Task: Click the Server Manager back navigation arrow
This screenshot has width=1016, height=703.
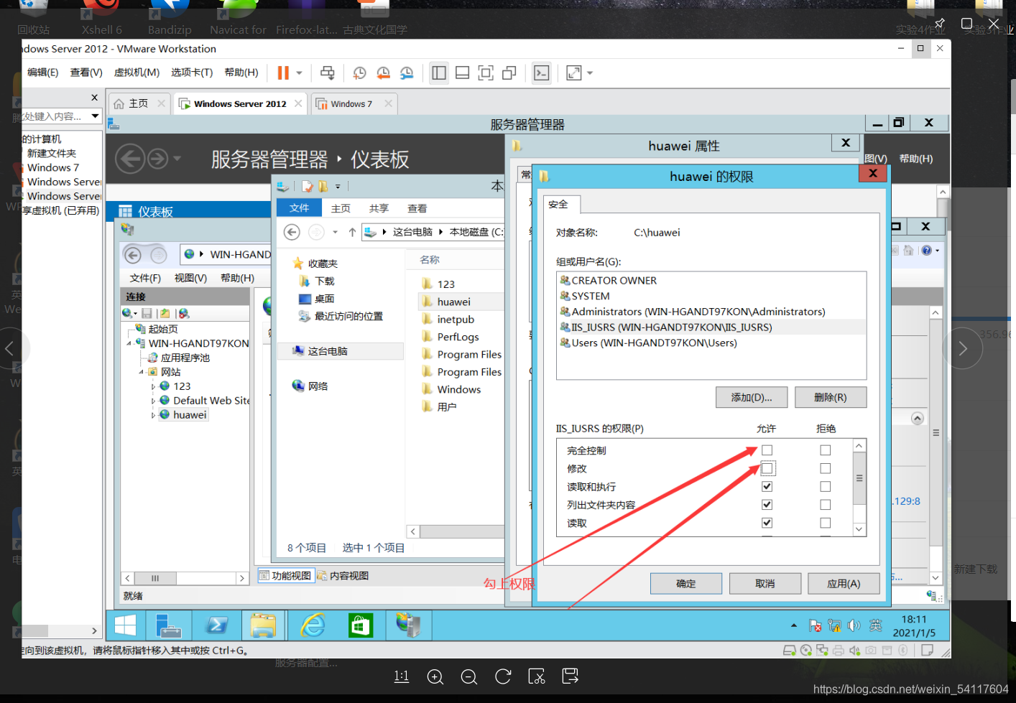Action: [130, 158]
